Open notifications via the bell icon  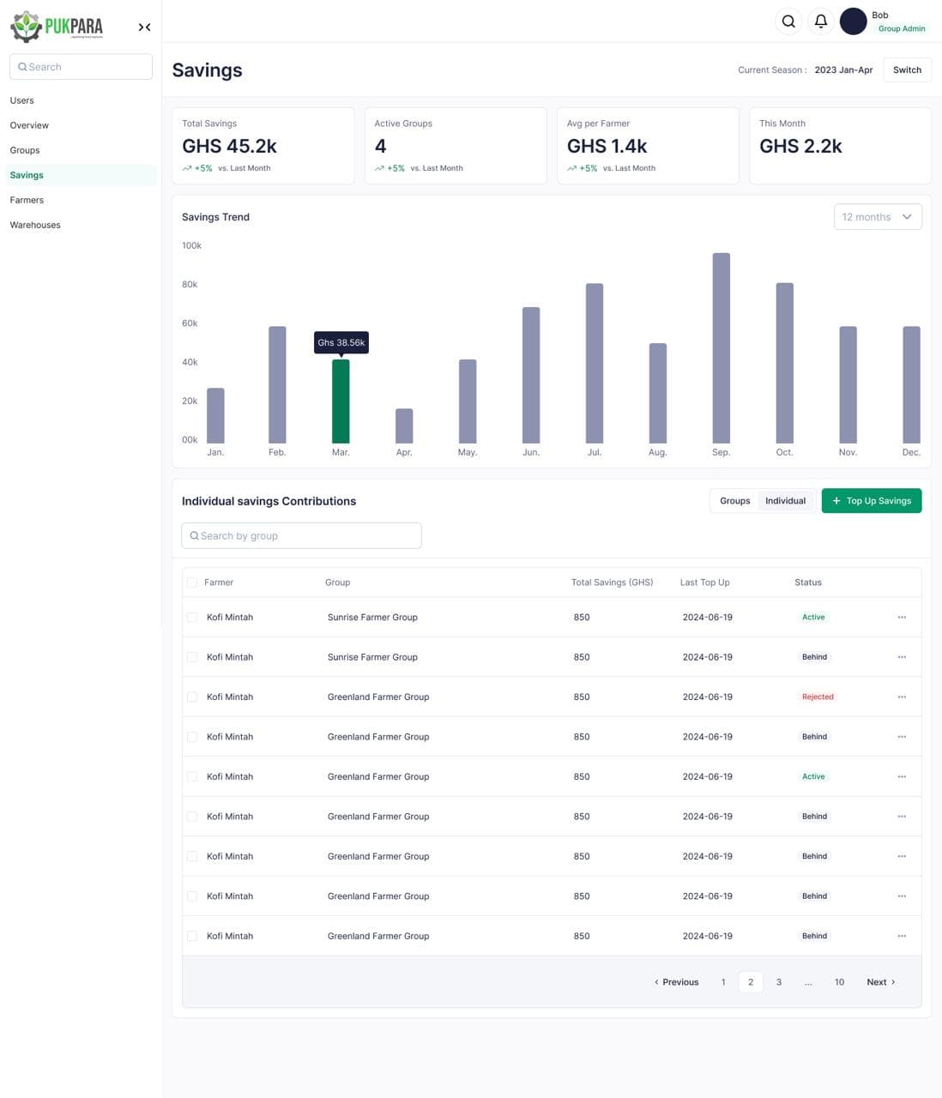point(821,21)
